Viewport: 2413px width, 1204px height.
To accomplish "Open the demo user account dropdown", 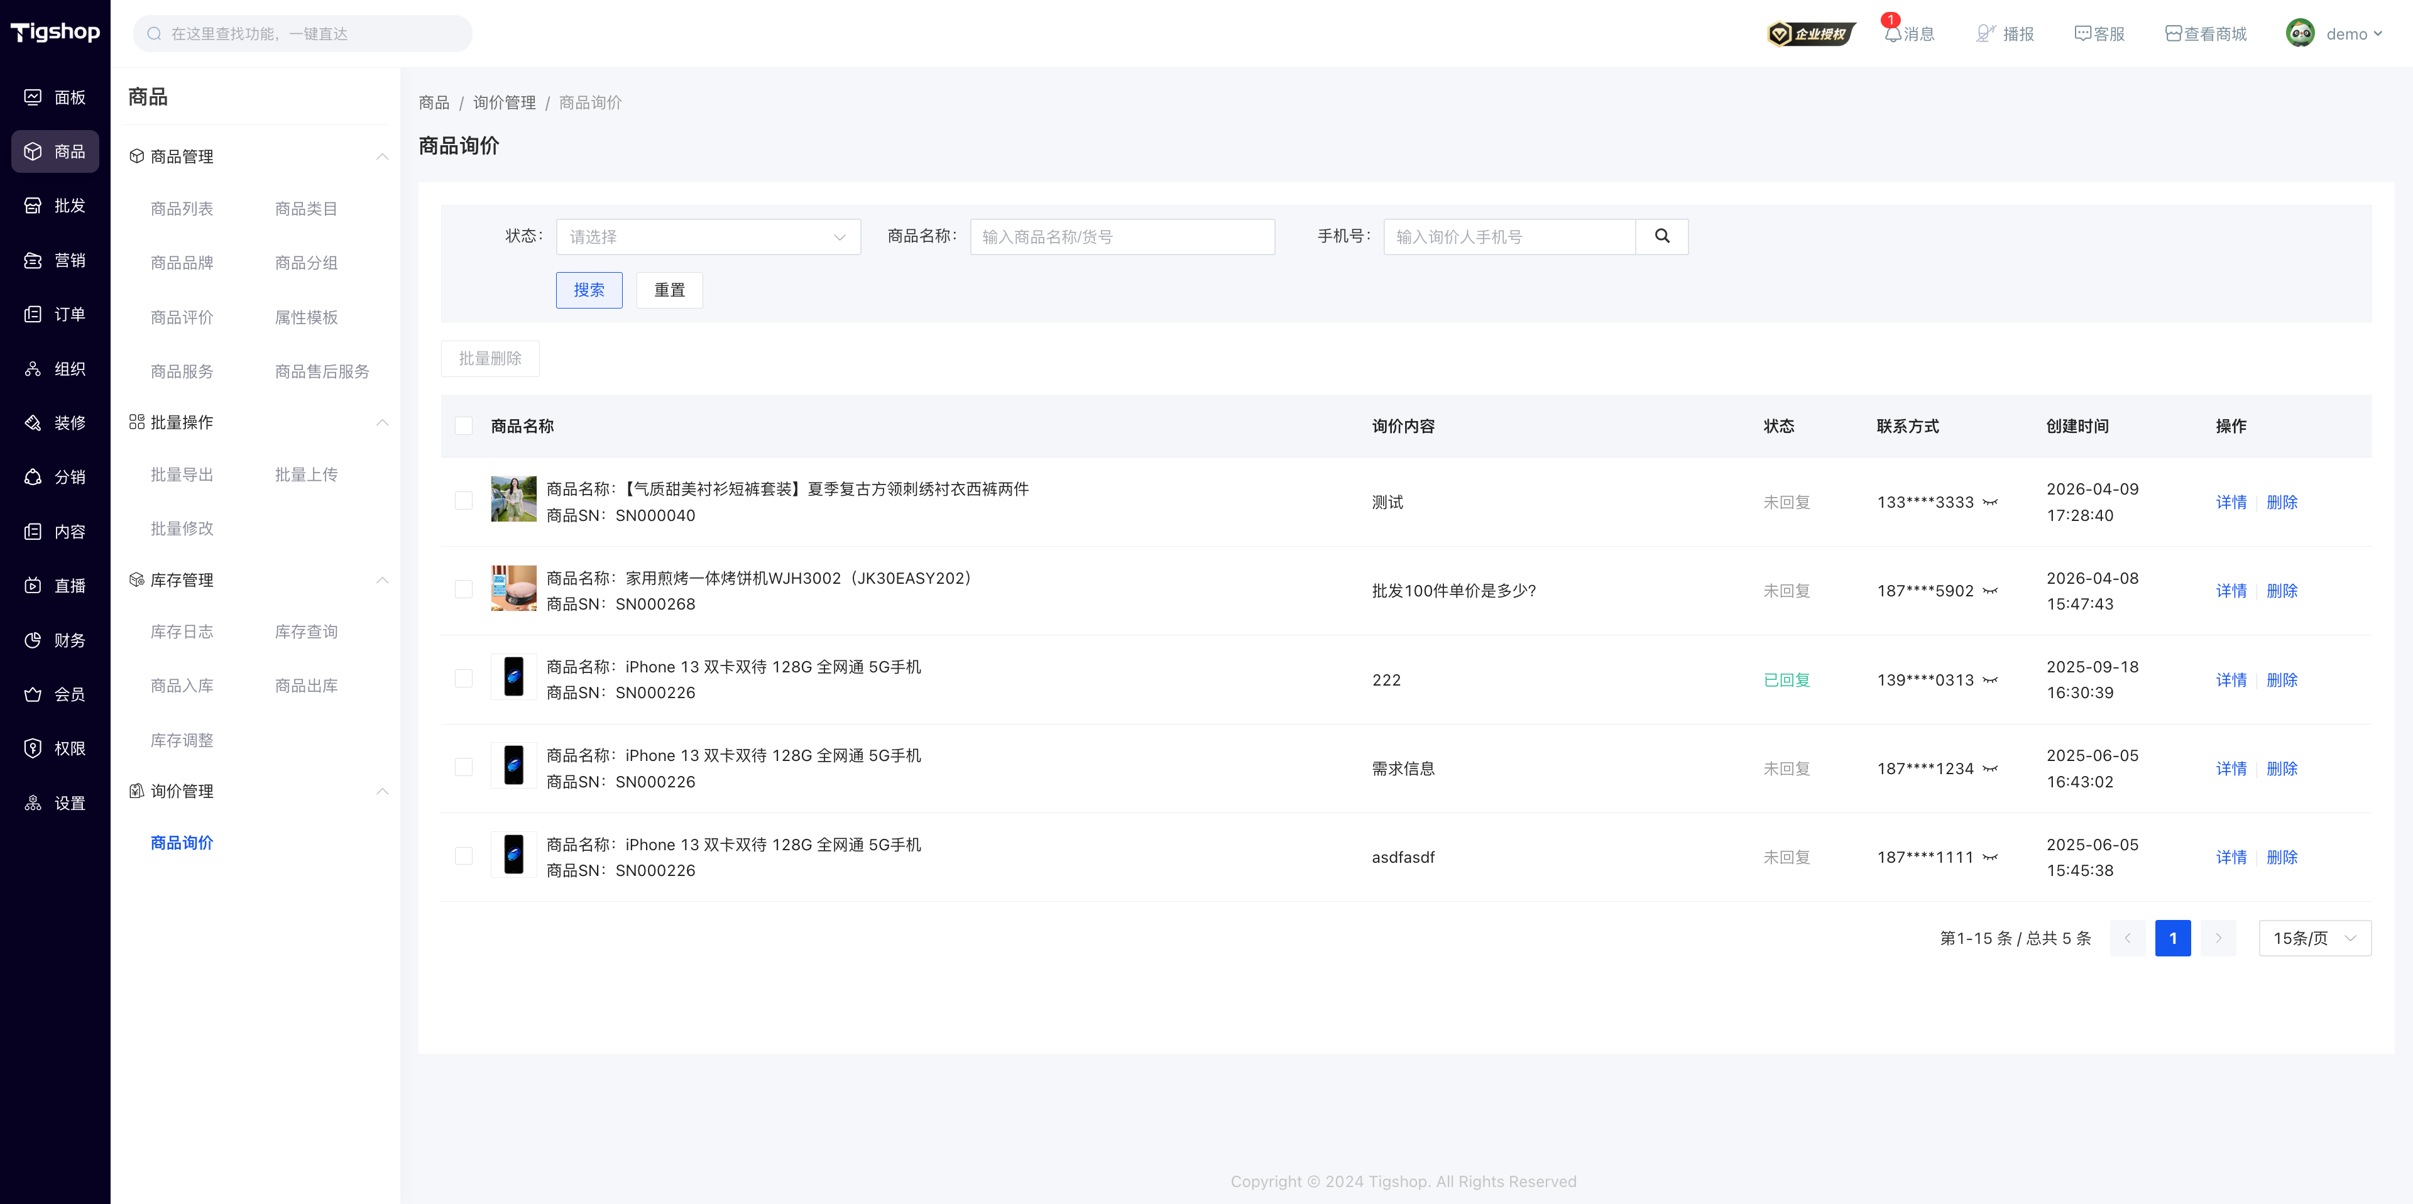I will click(x=2334, y=34).
